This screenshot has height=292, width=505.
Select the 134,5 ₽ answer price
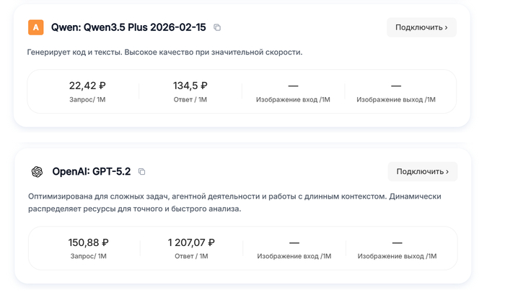[190, 86]
